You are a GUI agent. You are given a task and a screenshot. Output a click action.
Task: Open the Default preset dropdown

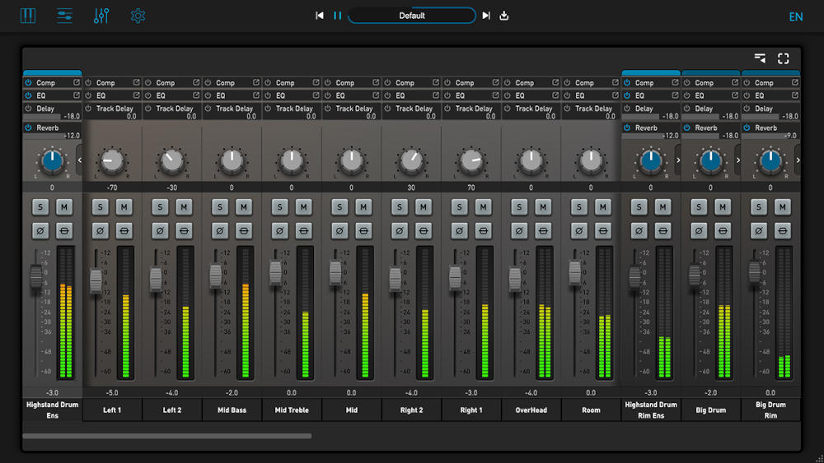[x=412, y=16]
